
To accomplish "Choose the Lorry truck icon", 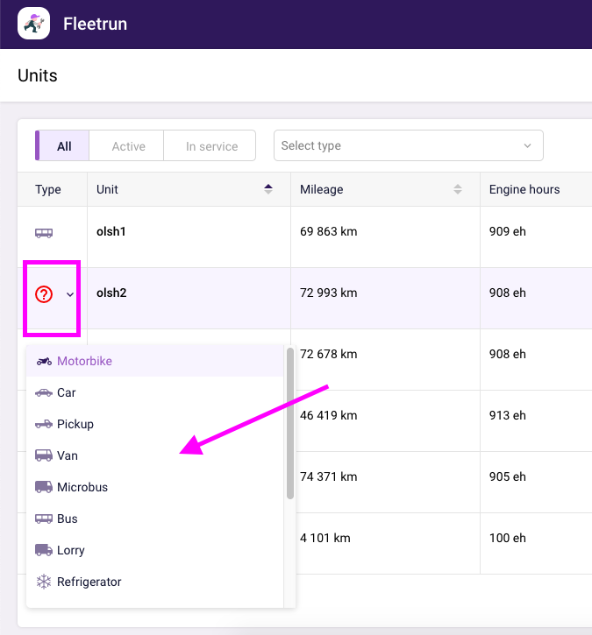I will 44,551.
